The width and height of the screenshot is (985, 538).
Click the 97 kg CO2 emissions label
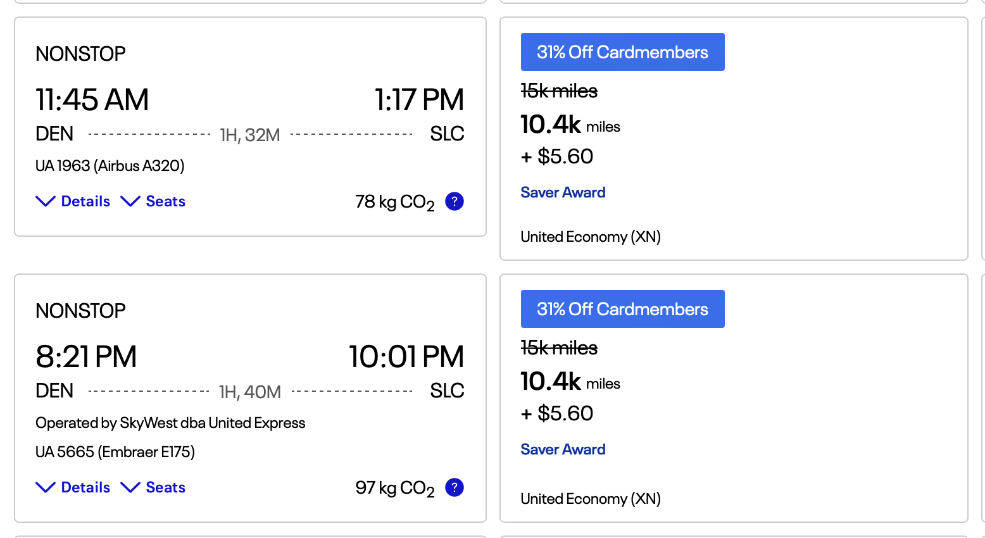pyautogui.click(x=395, y=488)
